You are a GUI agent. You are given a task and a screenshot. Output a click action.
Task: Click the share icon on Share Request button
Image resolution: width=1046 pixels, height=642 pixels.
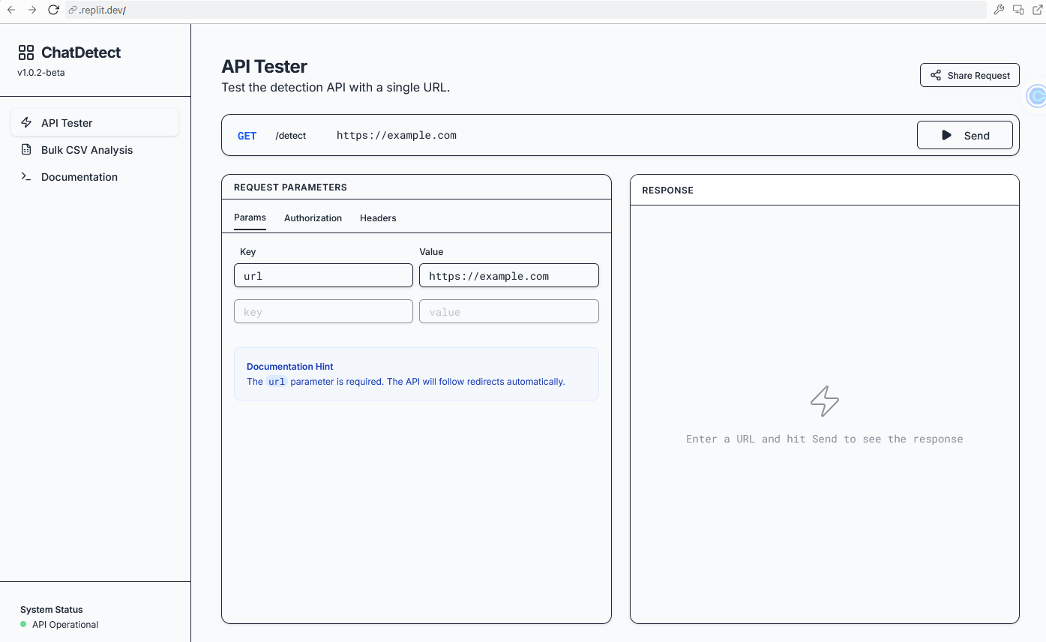coord(935,74)
